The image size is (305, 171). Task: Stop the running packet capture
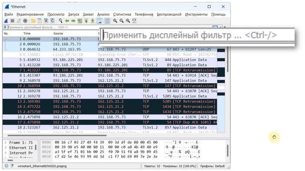12,21
